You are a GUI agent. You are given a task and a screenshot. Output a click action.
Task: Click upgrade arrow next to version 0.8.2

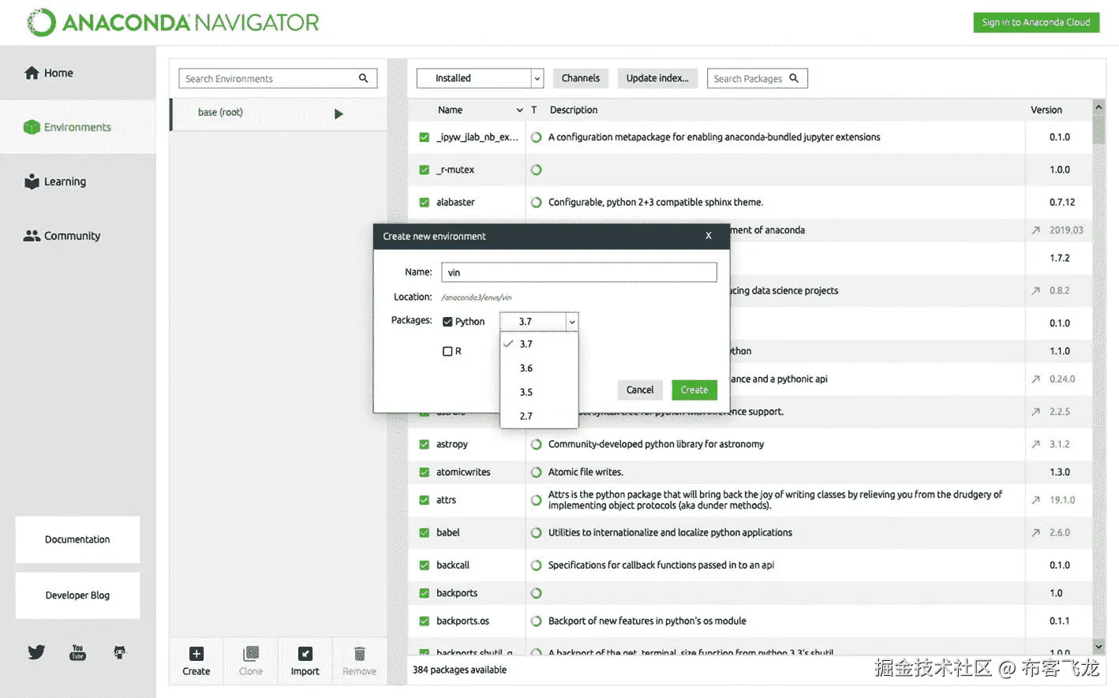1035,290
